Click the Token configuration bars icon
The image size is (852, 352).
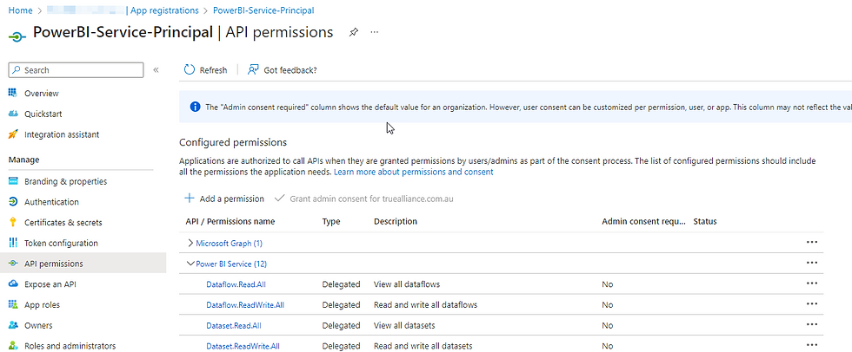pyautogui.click(x=14, y=243)
